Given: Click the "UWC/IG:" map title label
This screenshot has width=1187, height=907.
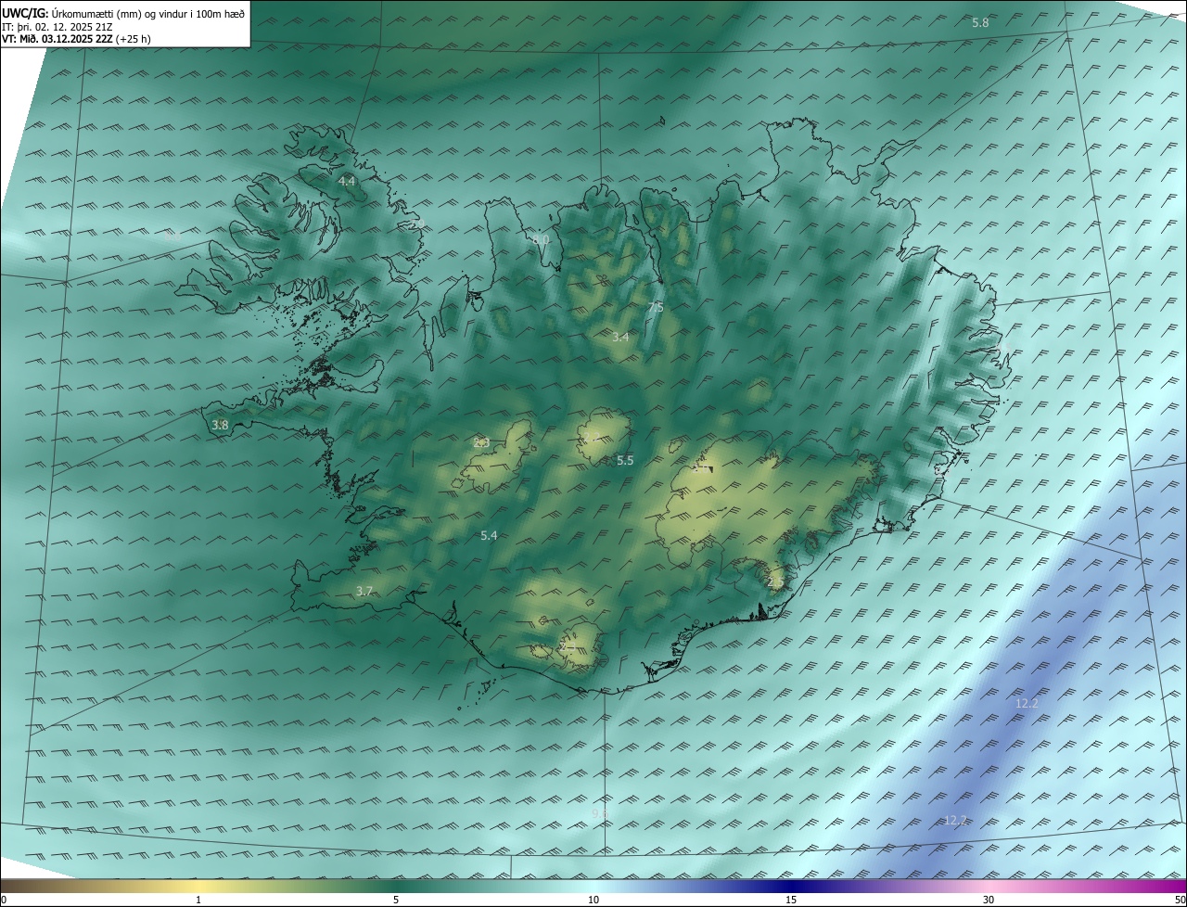Looking at the screenshot, I should click(25, 14).
